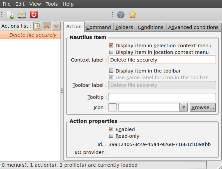
Task: Click the red power quit icon
Action: click(x=34, y=15)
